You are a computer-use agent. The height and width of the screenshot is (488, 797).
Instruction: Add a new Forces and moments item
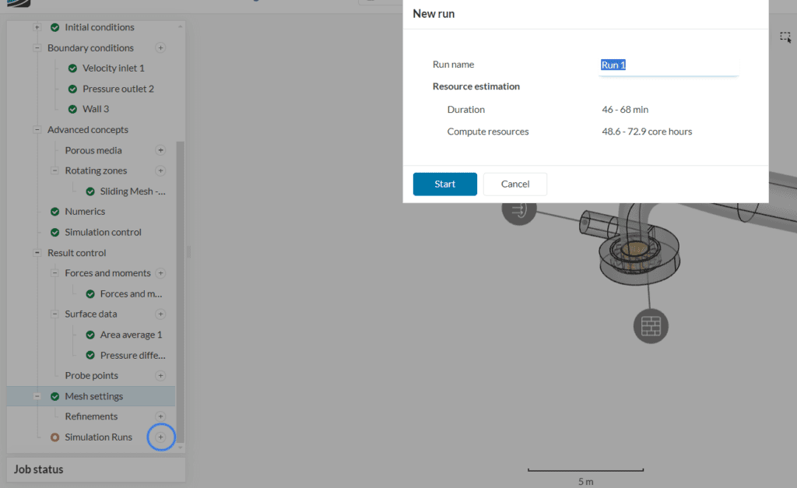(x=160, y=273)
